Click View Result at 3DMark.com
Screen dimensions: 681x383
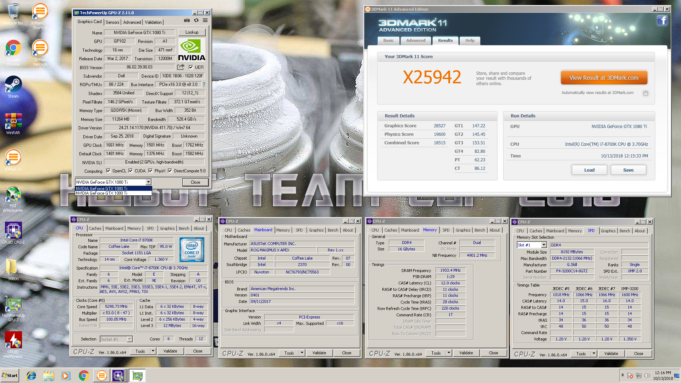point(604,78)
